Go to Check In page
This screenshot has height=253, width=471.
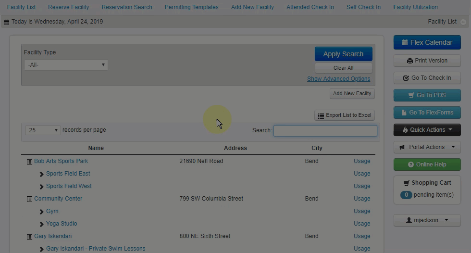tap(427, 78)
